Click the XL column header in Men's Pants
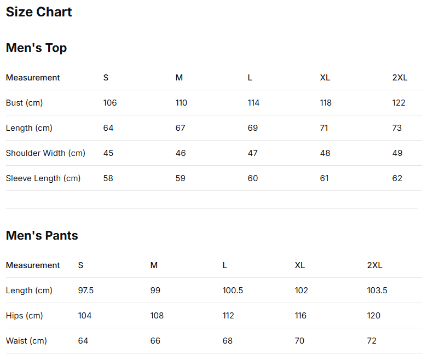The width and height of the screenshot is (422, 354). tap(300, 265)
